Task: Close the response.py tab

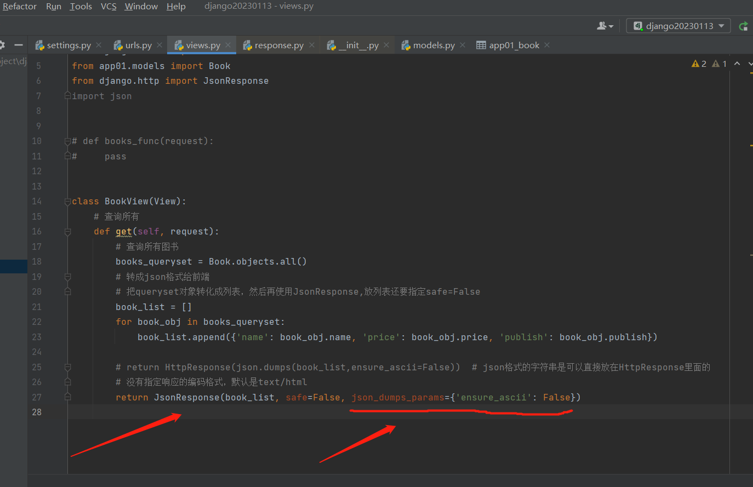Action: (312, 45)
